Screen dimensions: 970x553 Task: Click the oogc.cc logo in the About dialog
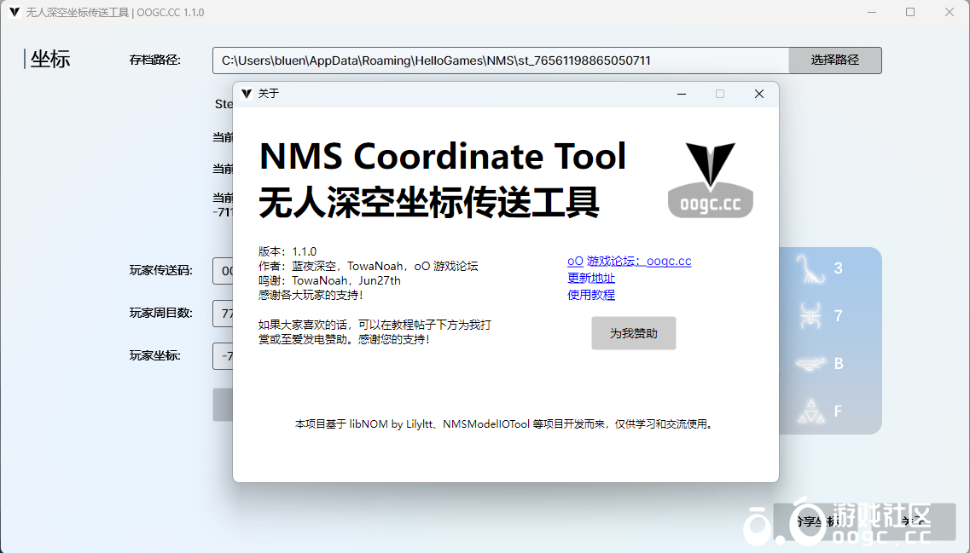[x=710, y=180]
